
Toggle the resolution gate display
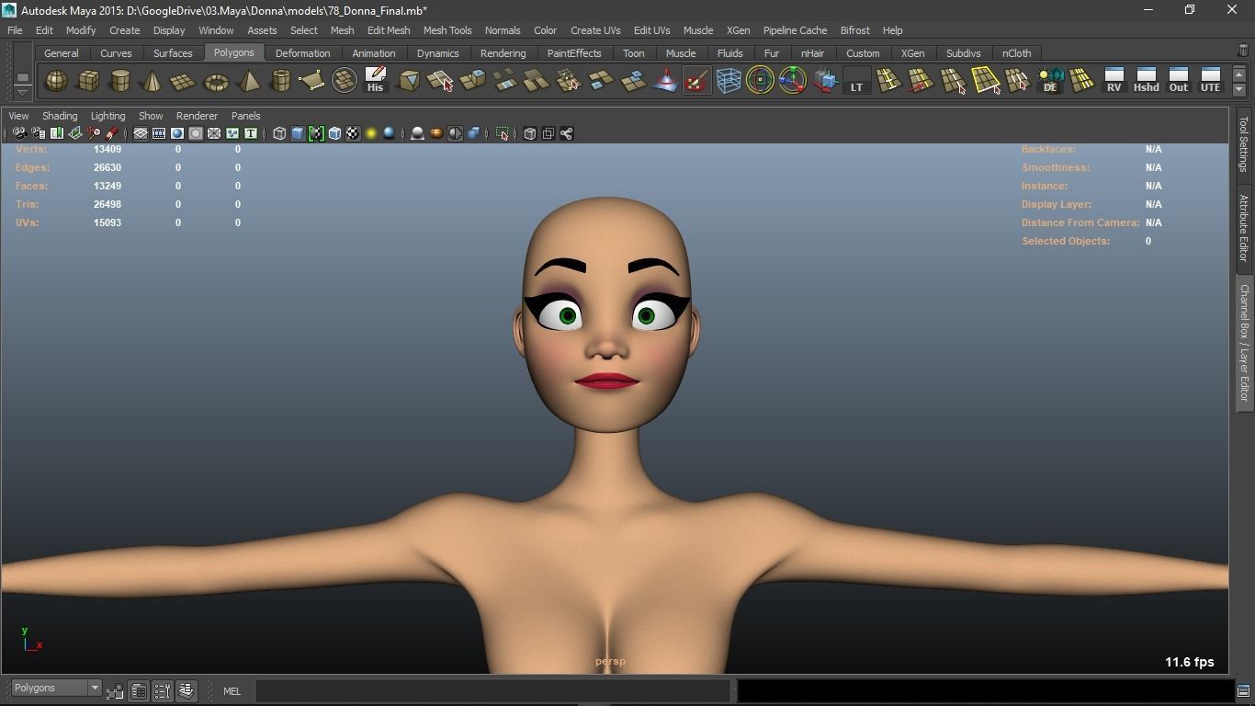pos(177,133)
